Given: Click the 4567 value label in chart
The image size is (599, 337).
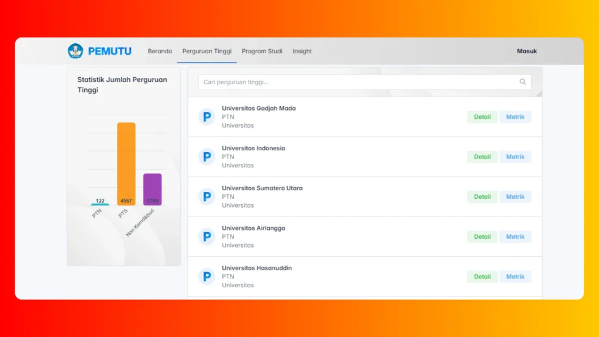Looking at the screenshot, I should pos(126,201).
